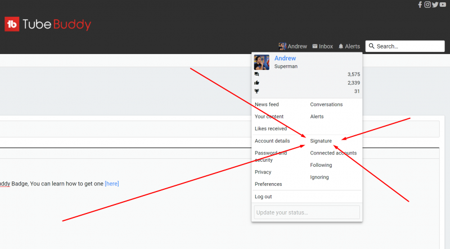Open the Facebook social icon
The width and height of the screenshot is (450, 249).
[420, 5]
